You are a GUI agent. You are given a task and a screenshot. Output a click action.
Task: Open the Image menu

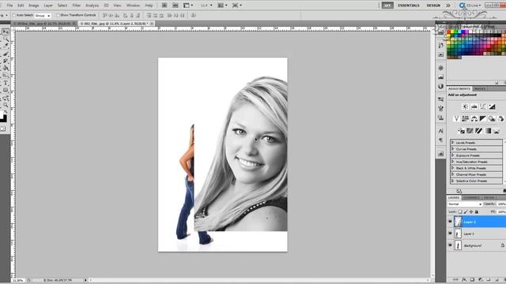click(x=33, y=6)
